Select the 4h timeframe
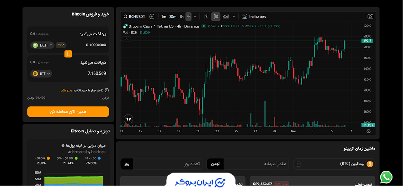The height and width of the screenshot is (193, 403). 189,17
